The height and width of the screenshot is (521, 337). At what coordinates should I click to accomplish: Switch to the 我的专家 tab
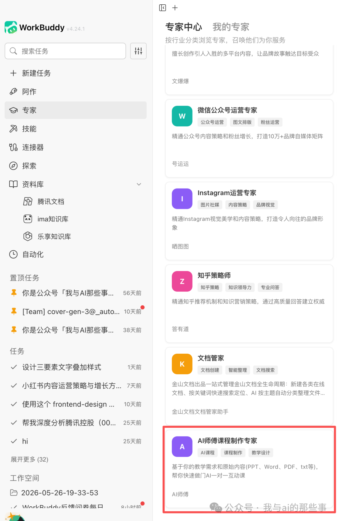tap(231, 27)
